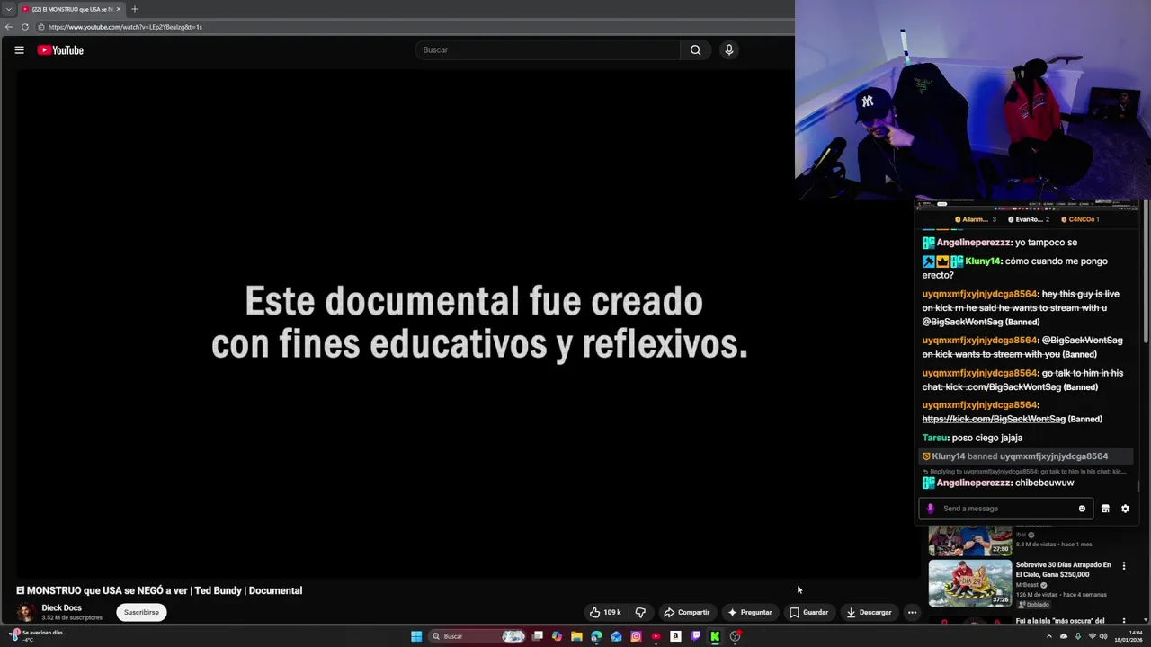Image resolution: width=1151 pixels, height=647 pixels.
Task: Open the Ibai recommended video thumbnail
Action: click(970, 541)
